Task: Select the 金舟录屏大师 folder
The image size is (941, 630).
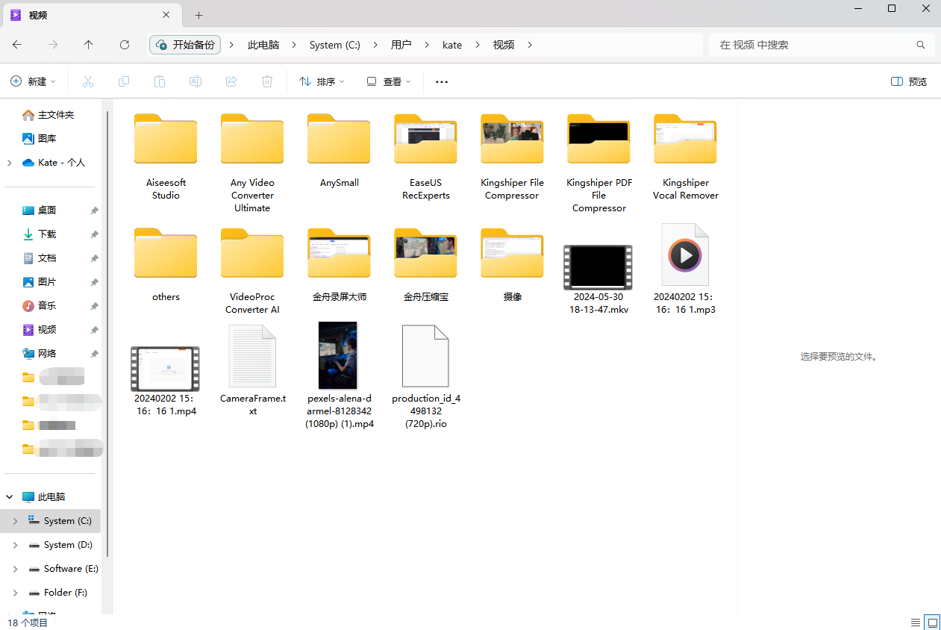Action: click(339, 265)
